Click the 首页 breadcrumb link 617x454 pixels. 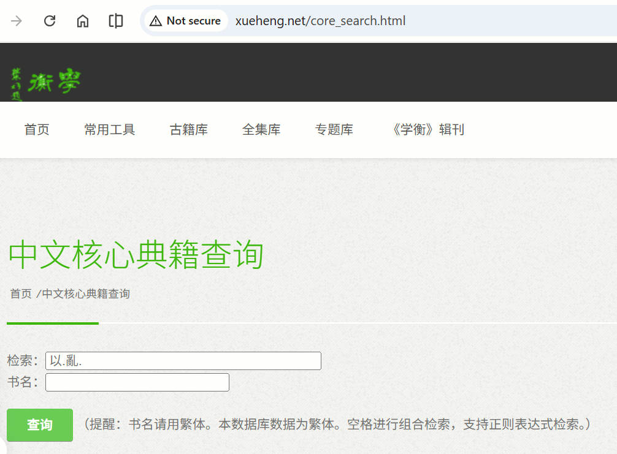[20, 293]
